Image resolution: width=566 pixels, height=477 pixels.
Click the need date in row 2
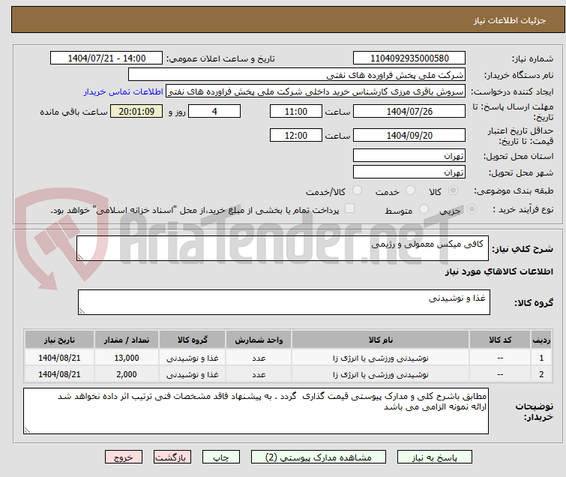pyautogui.click(x=59, y=374)
